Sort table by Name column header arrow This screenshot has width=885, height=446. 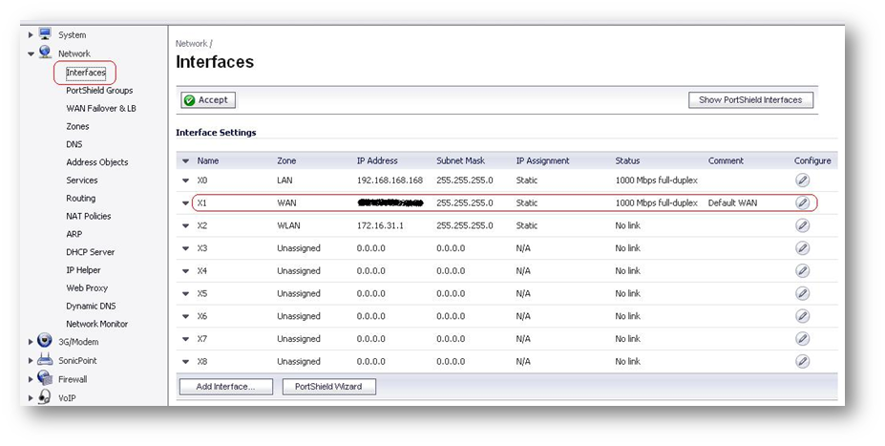pyautogui.click(x=186, y=161)
